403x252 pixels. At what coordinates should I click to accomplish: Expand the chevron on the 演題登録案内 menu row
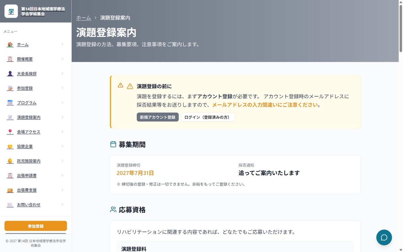(62, 117)
